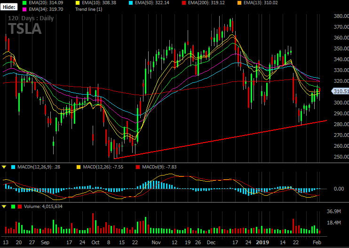Viewport: 349px width, 248px height.
Task: Click the red MACDsl(9) swatch
Action: click(138, 167)
